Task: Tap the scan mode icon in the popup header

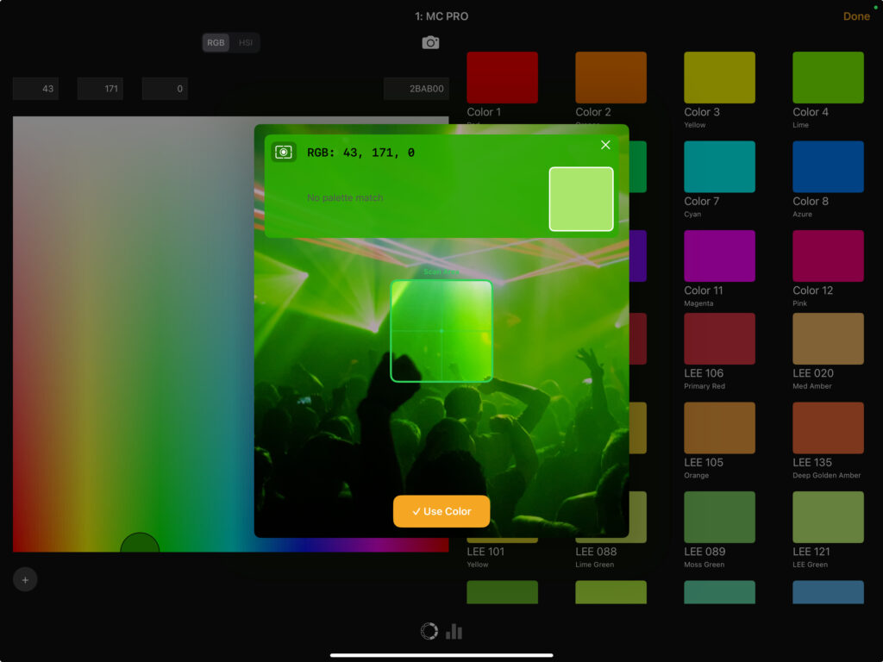Action: (283, 153)
